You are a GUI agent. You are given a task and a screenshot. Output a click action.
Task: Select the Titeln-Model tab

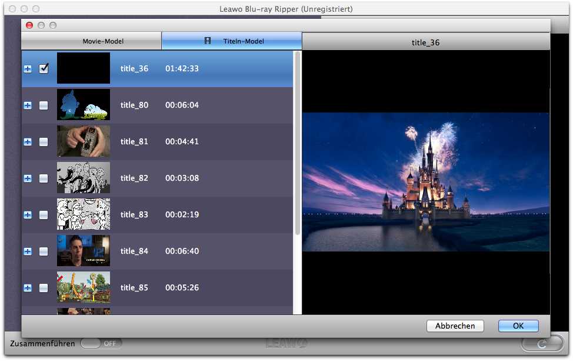[232, 41]
